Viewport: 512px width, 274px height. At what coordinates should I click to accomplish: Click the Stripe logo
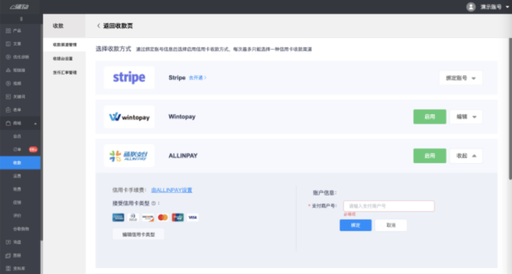pyautogui.click(x=129, y=78)
